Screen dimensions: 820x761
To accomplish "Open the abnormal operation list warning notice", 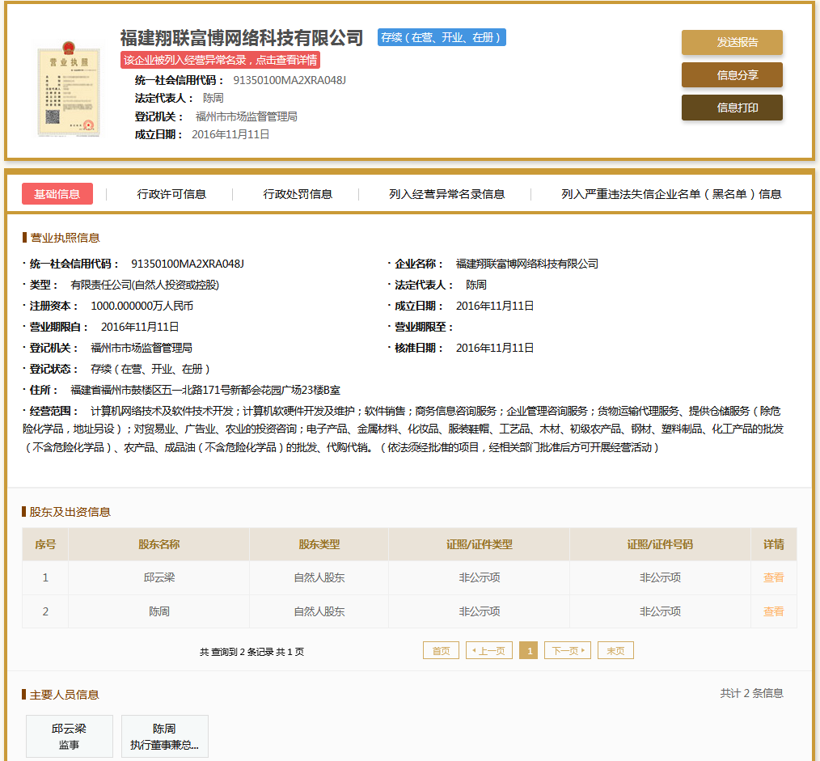I will 220,60.
